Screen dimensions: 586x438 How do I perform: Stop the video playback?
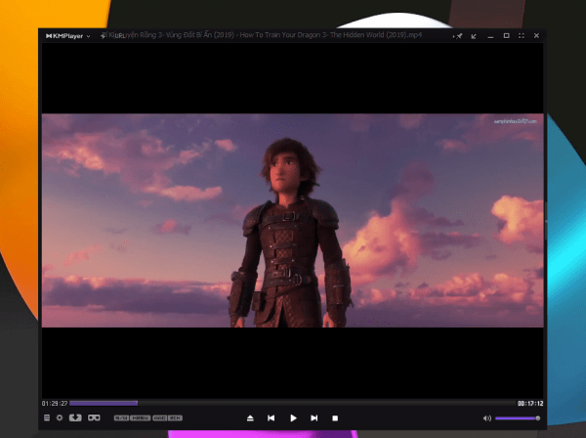(335, 418)
